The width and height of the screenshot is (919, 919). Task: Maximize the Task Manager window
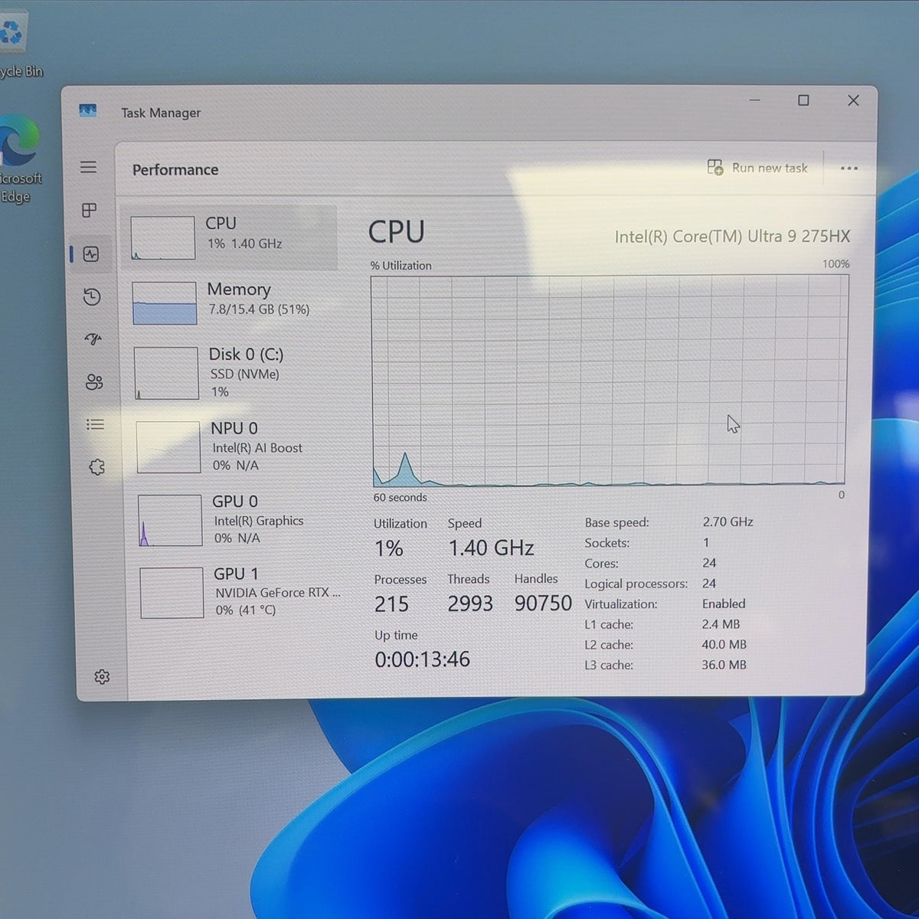coord(803,100)
